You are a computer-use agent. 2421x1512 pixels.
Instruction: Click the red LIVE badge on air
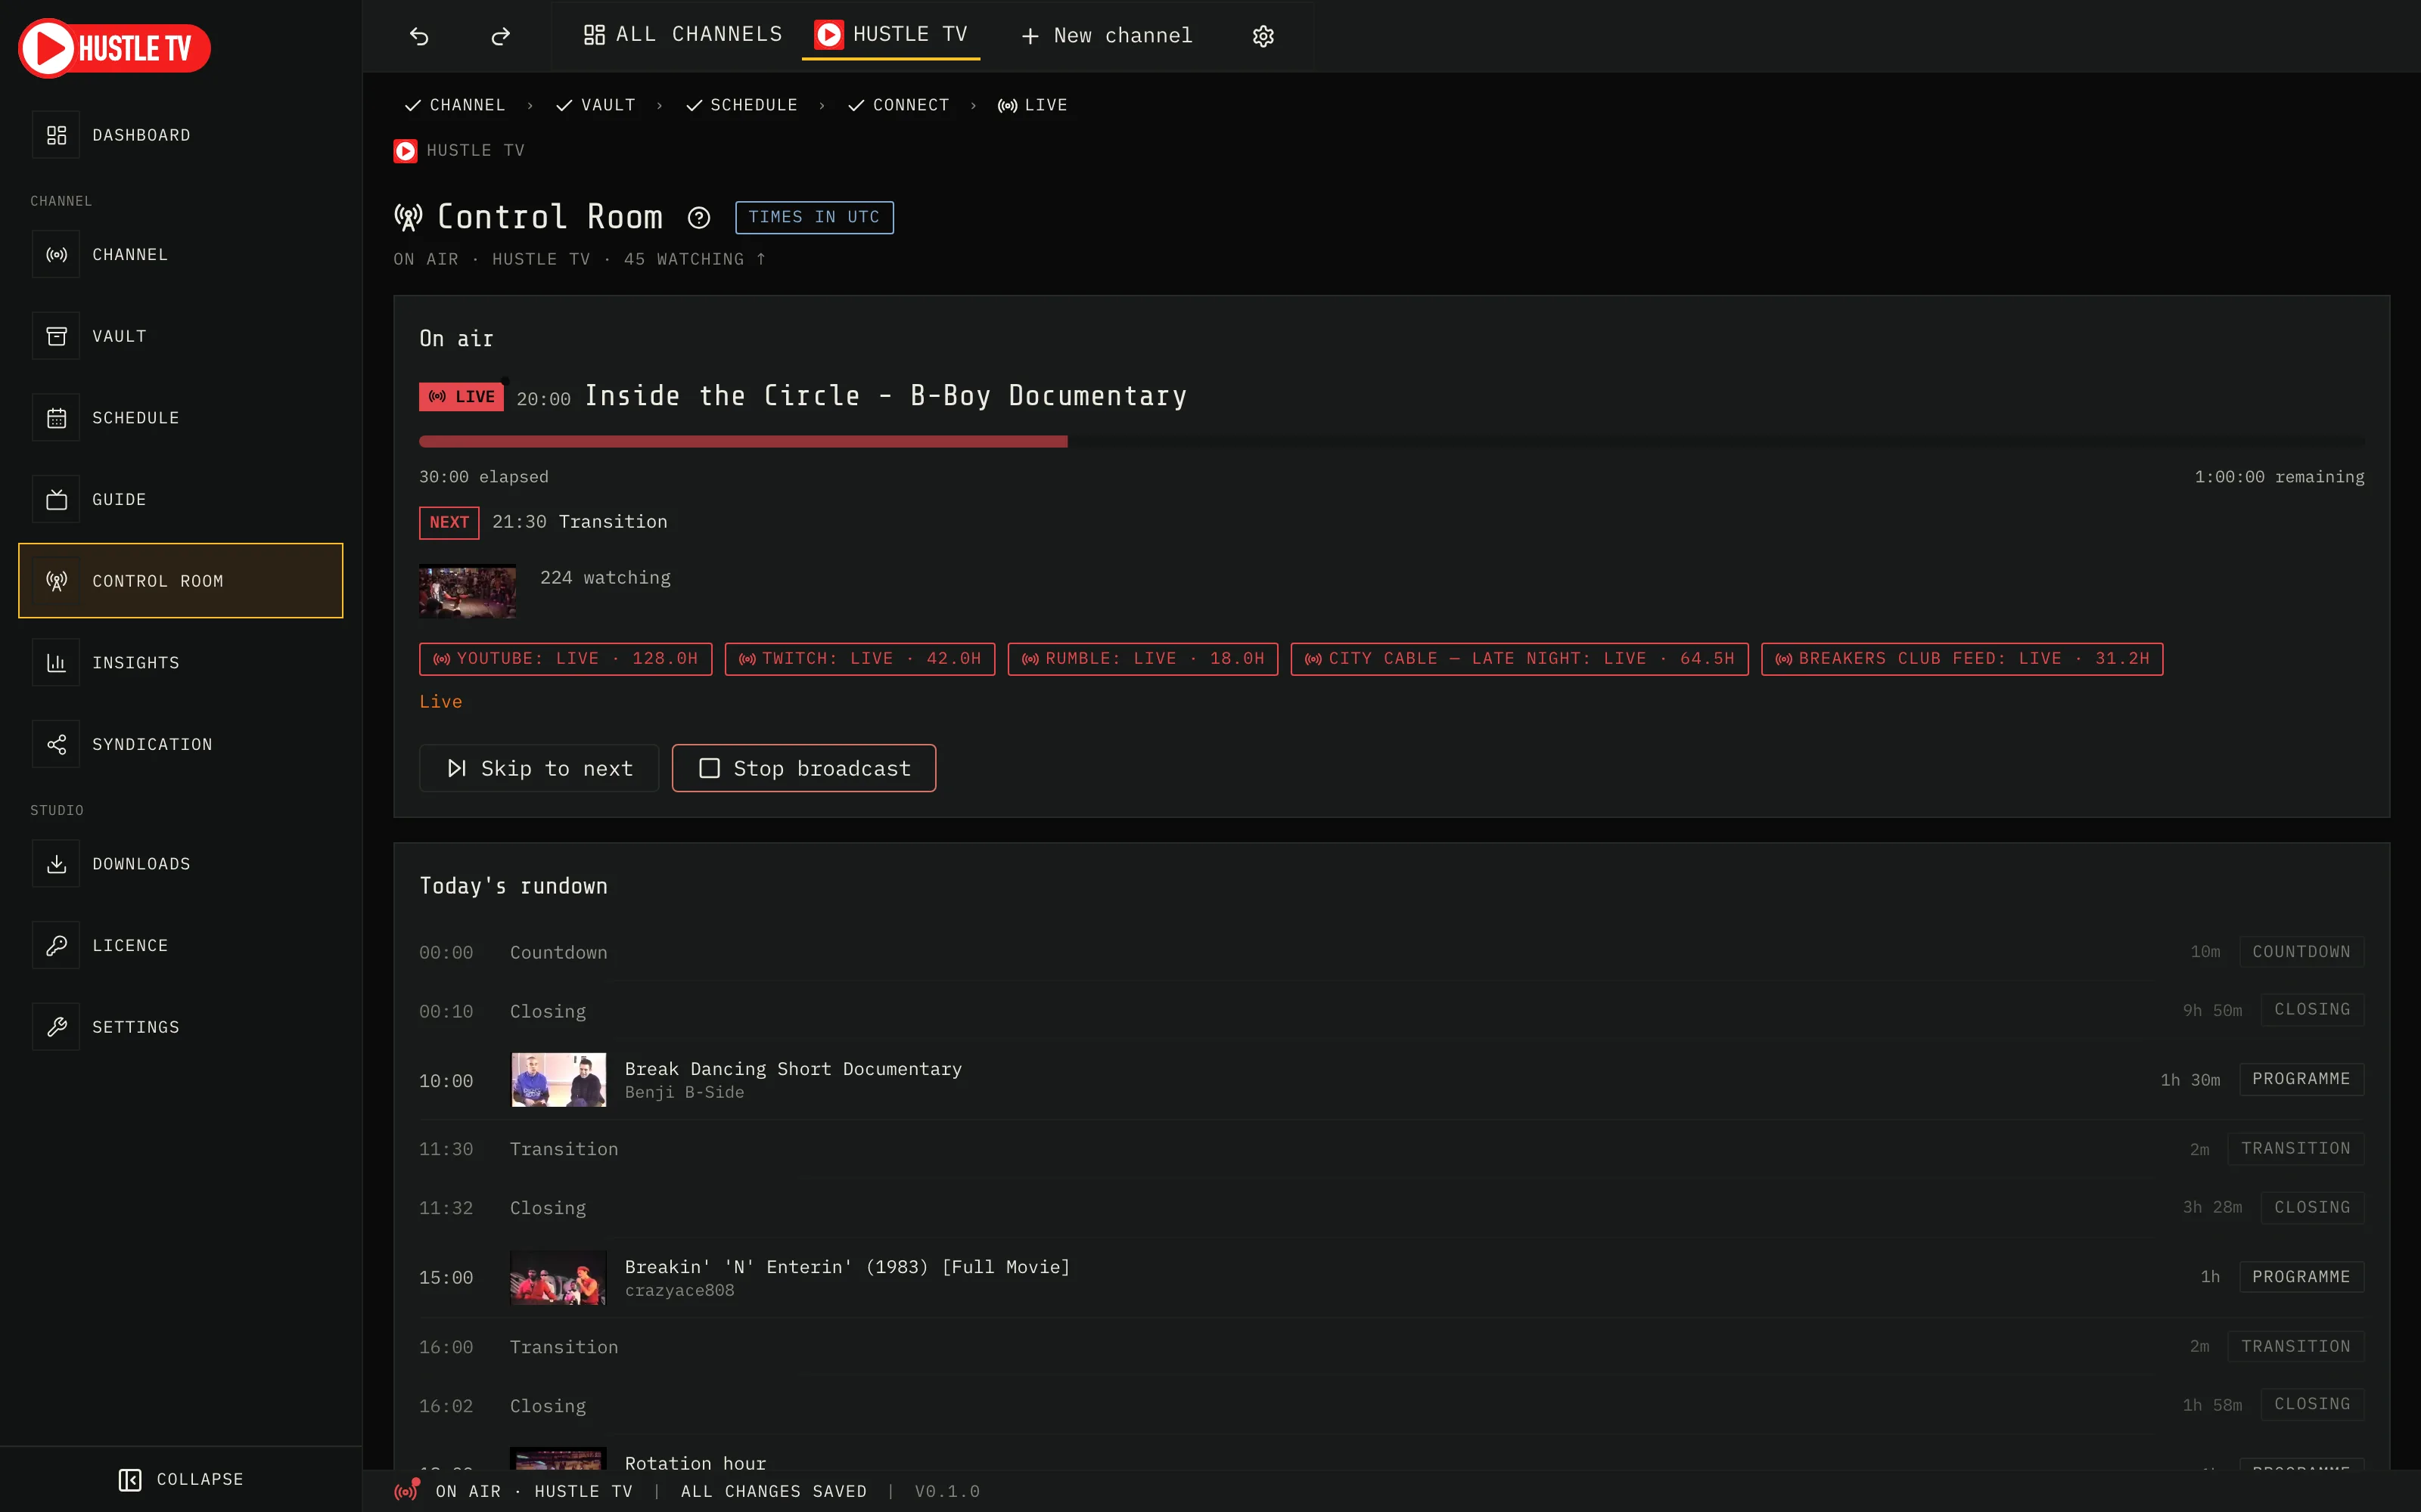tap(462, 397)
